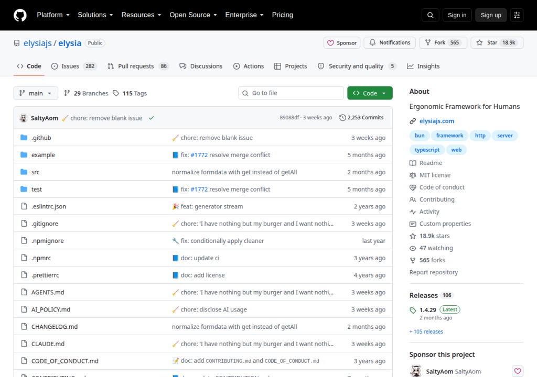Open the green Code dropdown button
The height and width of the screenshot is (377, 537).
[370, 93]
